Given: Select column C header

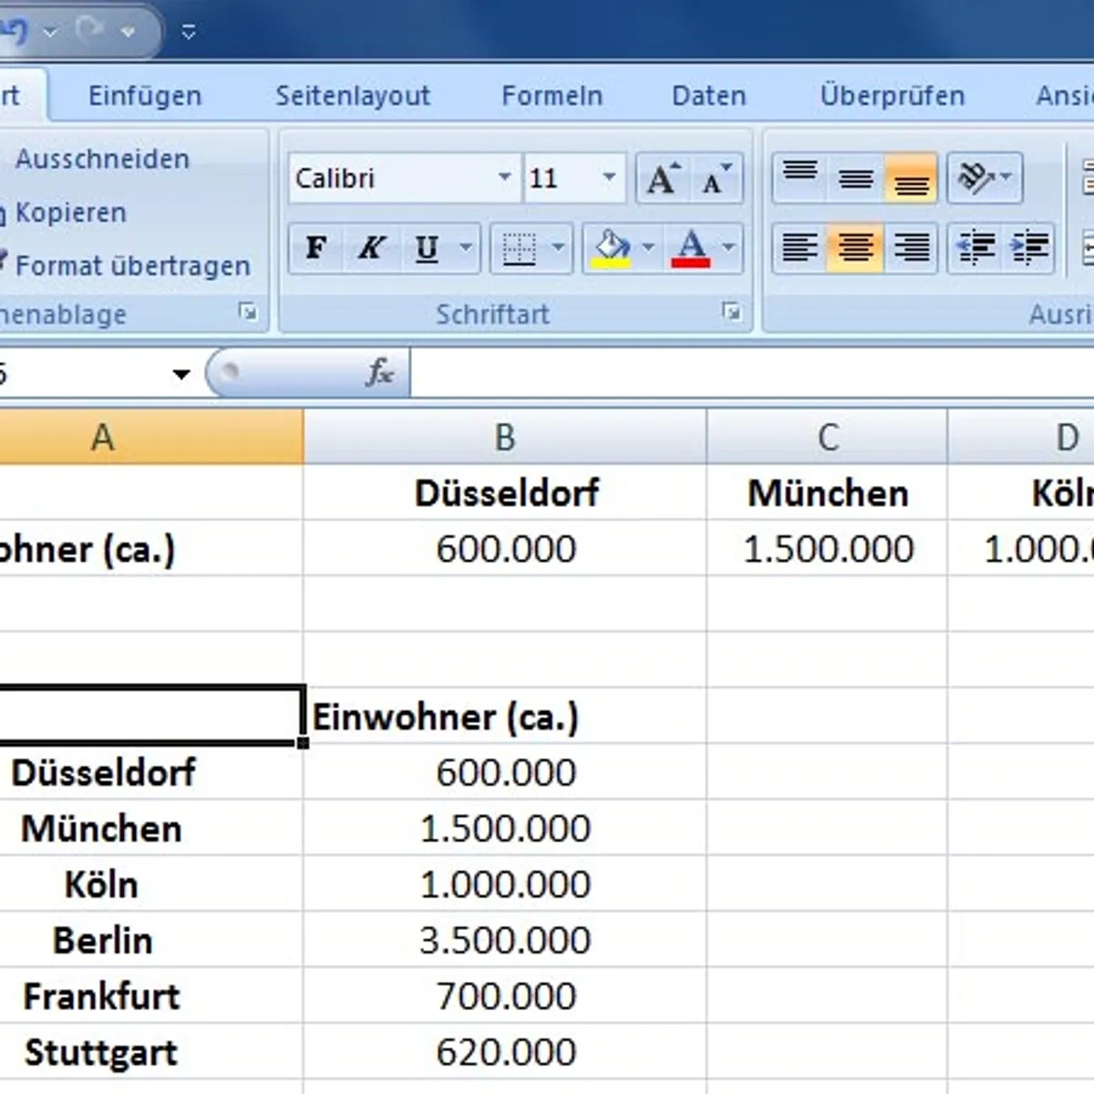Looking at the screenshot, I should (828, 438).
